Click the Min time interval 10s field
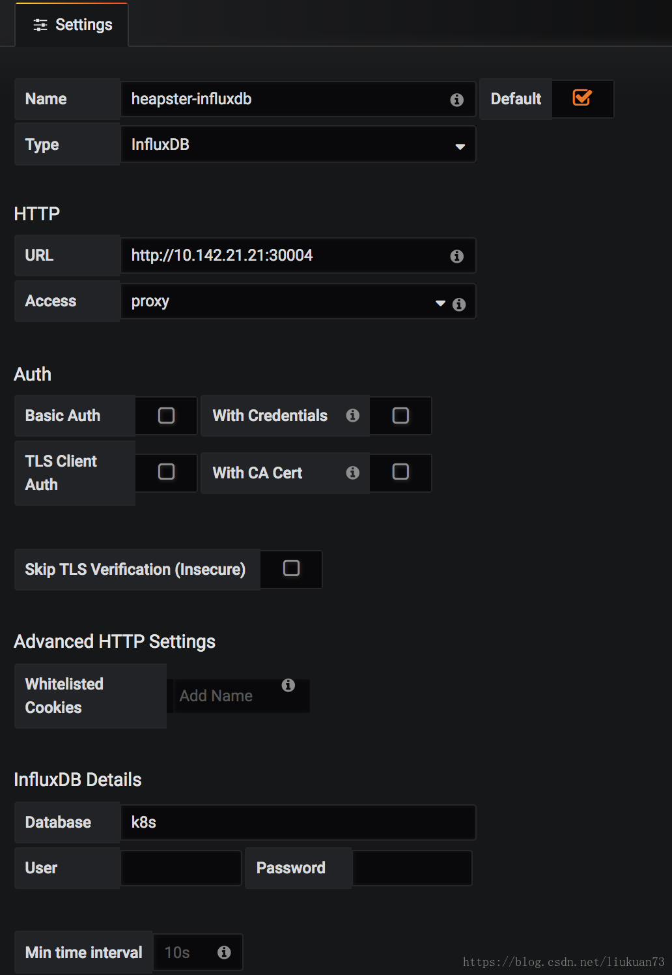 (x=198, y=953)
